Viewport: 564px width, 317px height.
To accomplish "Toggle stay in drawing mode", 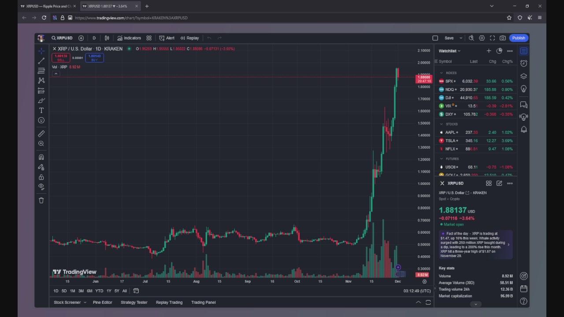I will coord(41,167).
